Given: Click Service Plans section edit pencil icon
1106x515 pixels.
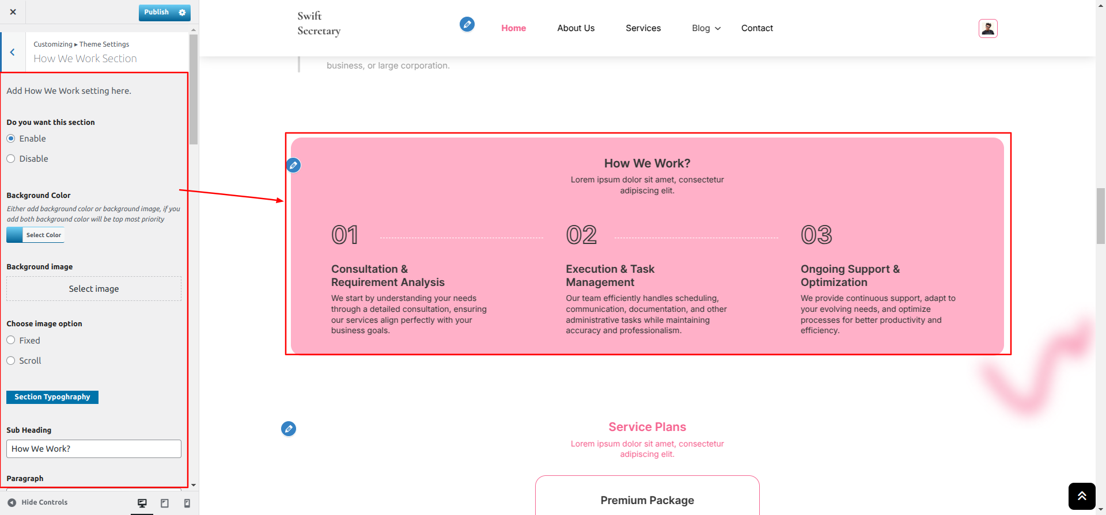Looking at the screenshot, I should pos(289,428).
